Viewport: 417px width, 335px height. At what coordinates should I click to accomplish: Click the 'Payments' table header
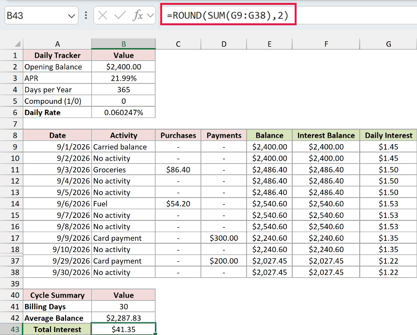(x=224, y=135)
